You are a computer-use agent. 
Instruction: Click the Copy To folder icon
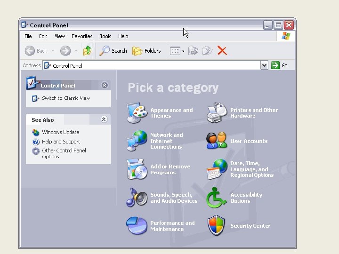[x=207, y=51]
